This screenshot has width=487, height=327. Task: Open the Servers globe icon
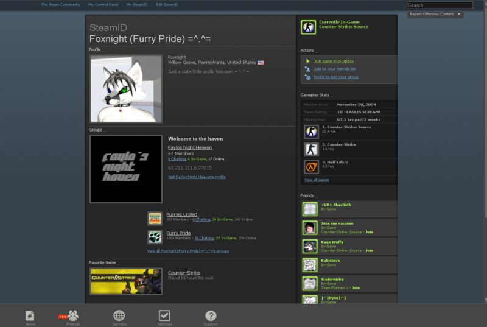pyautogui.click(x=119, y=315)
